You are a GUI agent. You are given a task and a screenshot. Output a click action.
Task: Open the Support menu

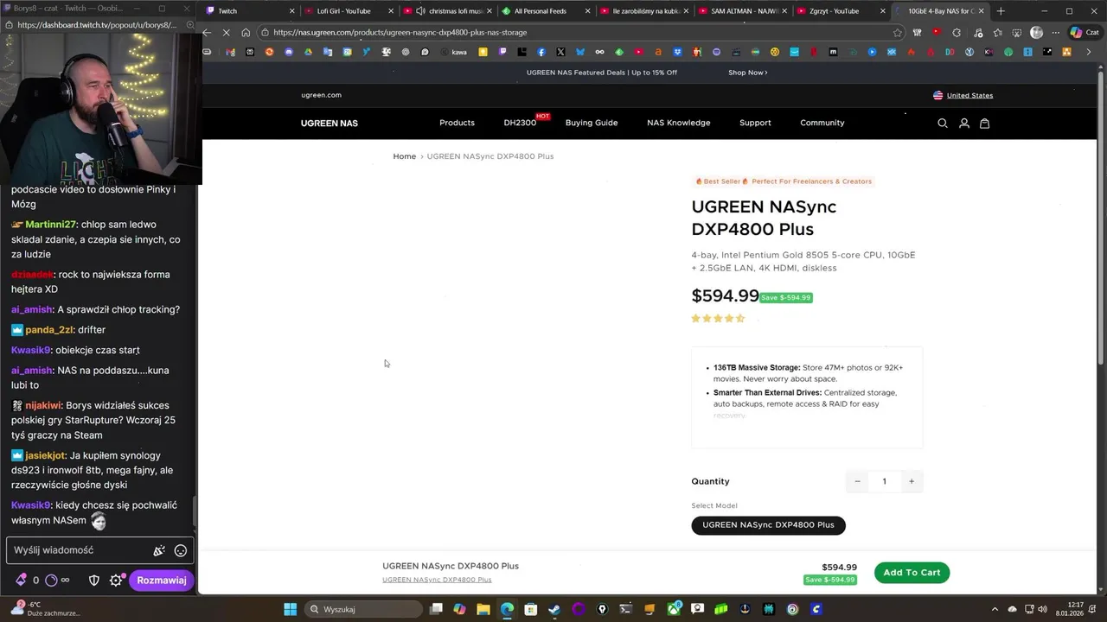(755, 123)
